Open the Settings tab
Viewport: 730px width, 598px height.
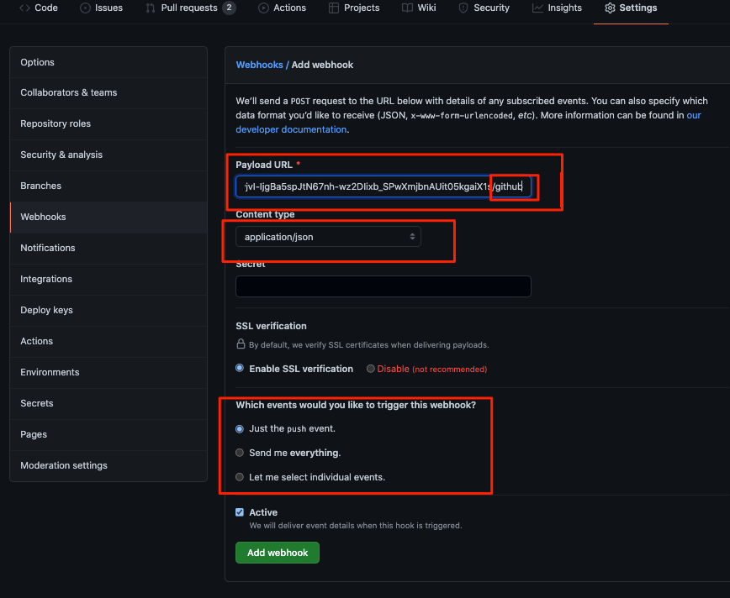631,8
